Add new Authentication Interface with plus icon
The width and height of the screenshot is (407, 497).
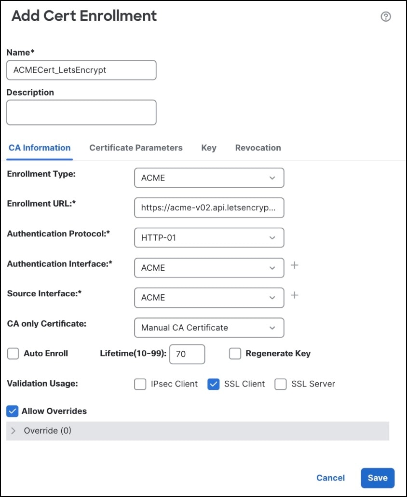click(295, 265)
